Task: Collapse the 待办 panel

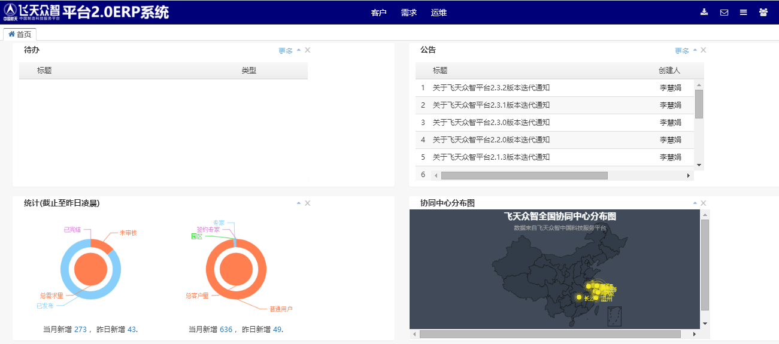Action: click(299, 50)
